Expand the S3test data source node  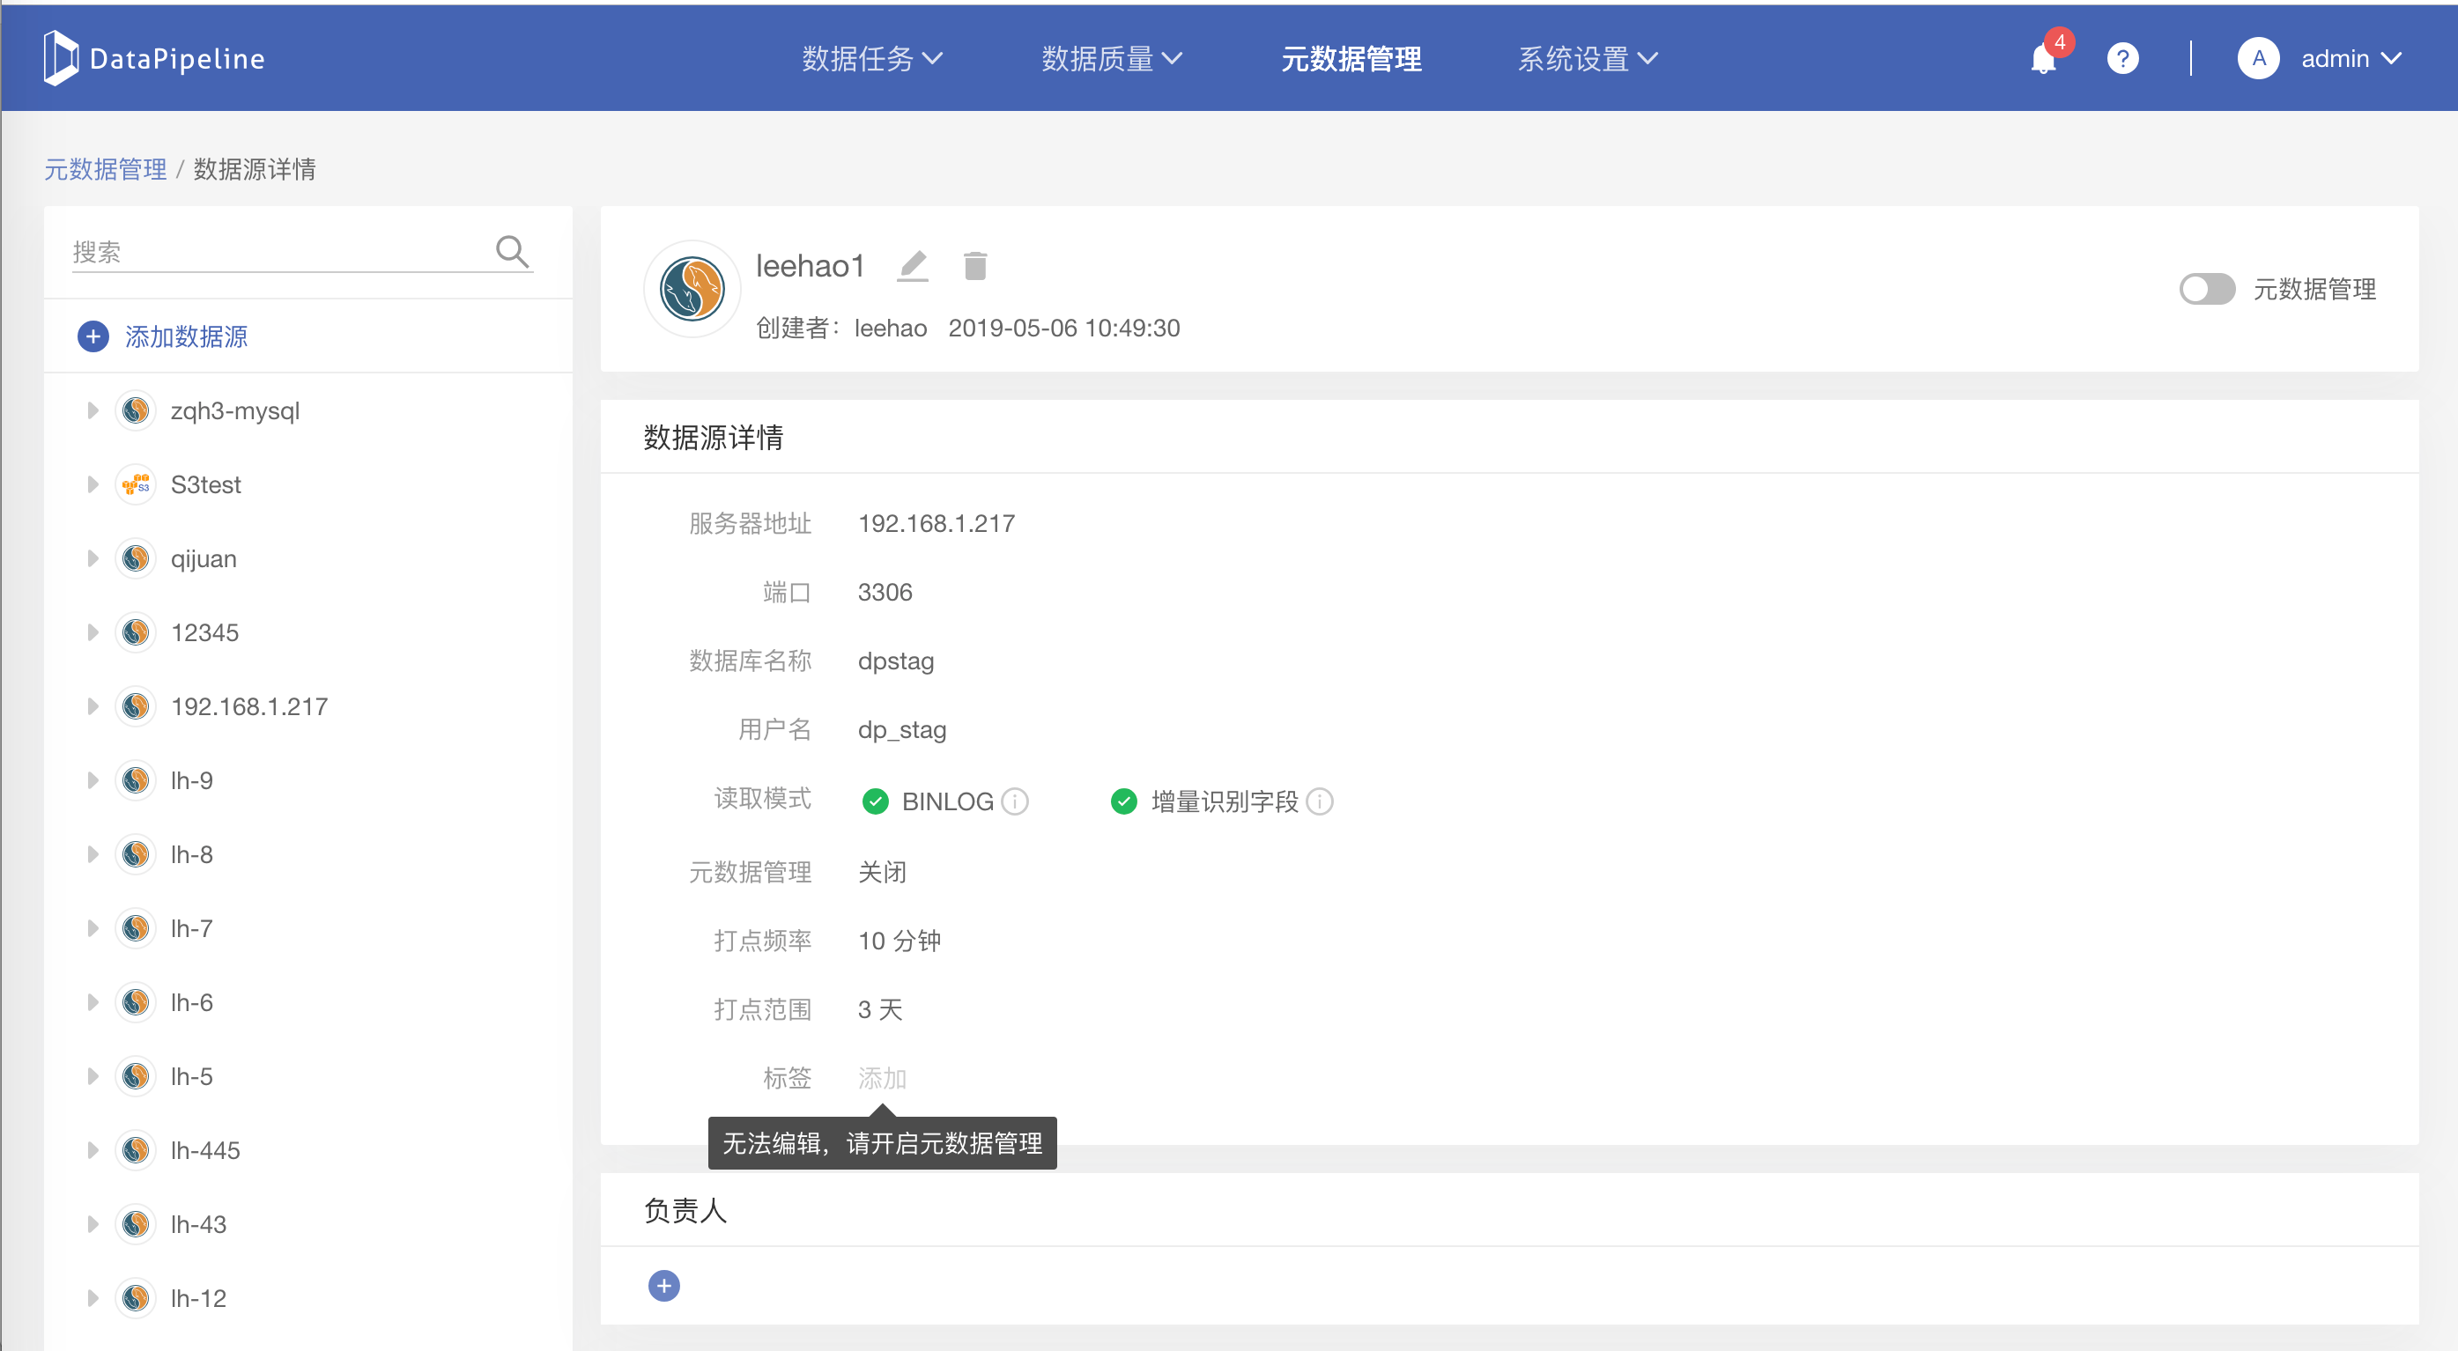coord(93,484)
